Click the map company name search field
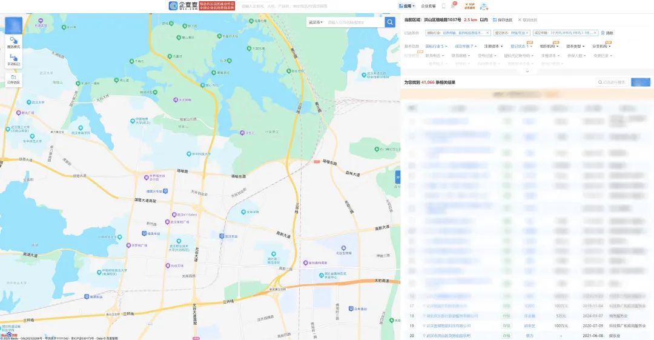The height and width of the screenshot is (340, 654). pyautogui.click(x=354, y=22)
